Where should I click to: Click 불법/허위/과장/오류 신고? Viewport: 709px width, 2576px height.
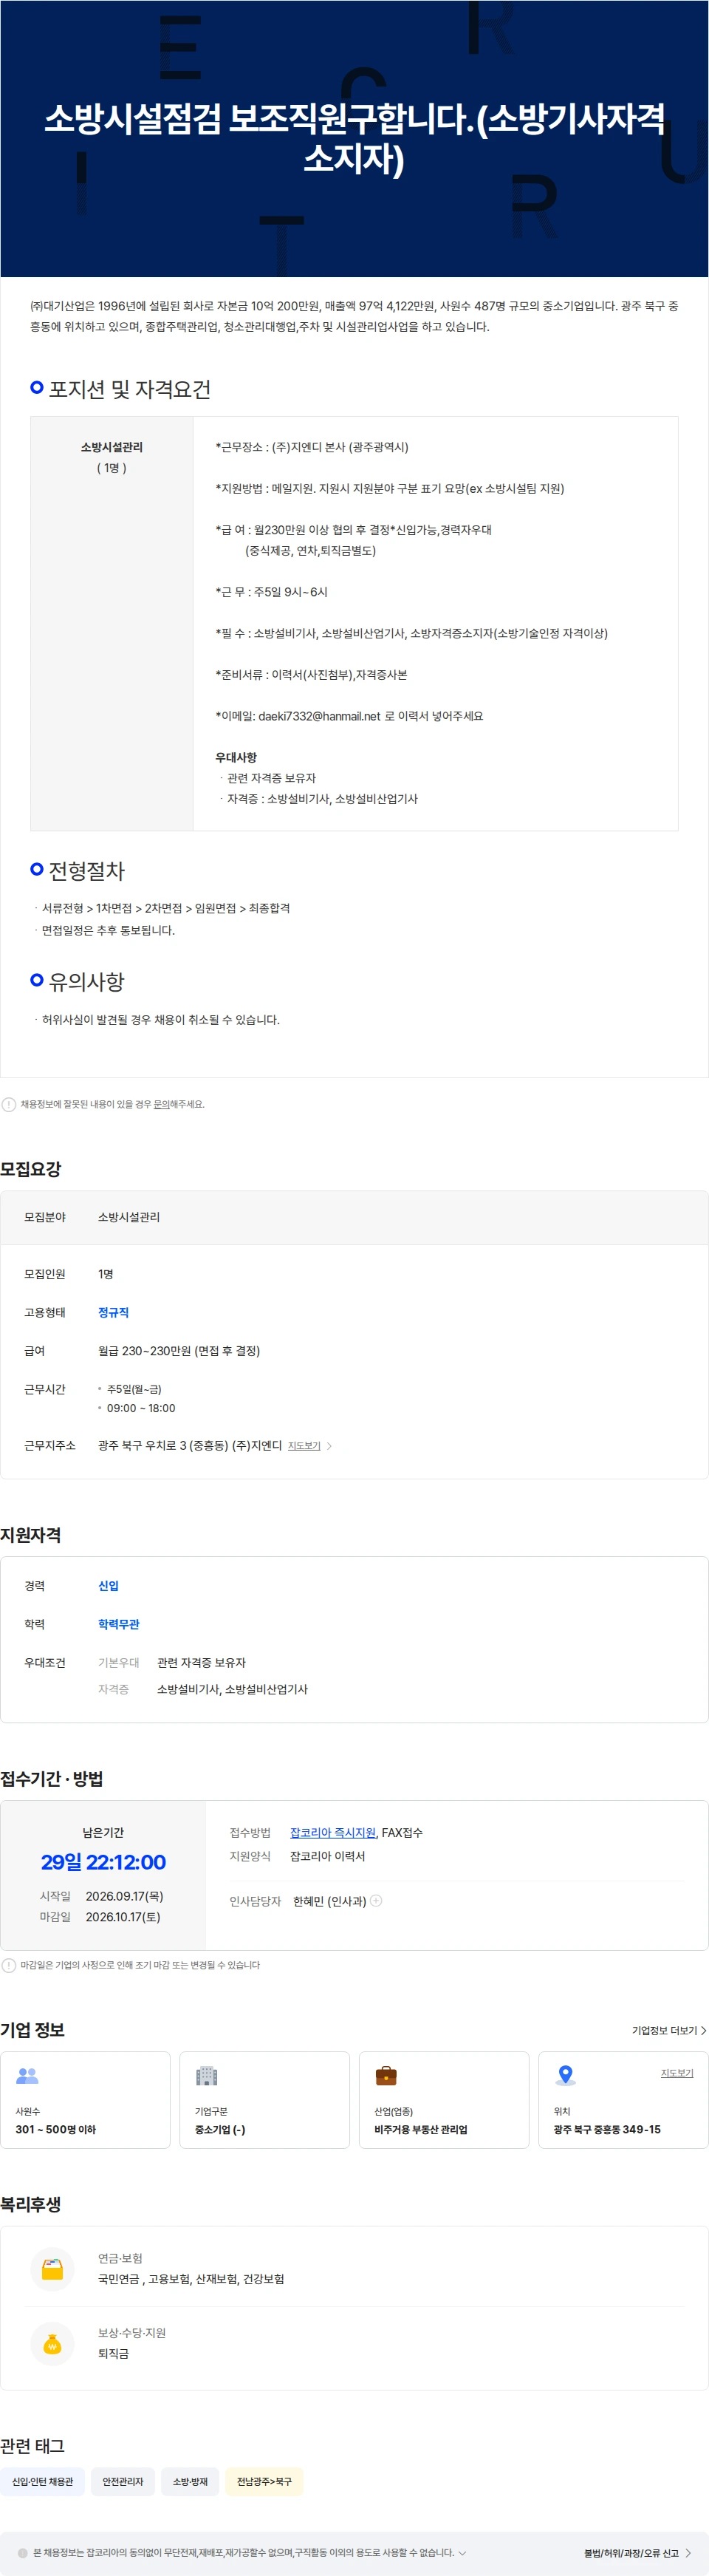coord(631,2553)
